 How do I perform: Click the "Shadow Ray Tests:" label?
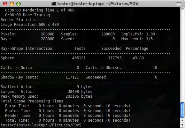[19, 77]
